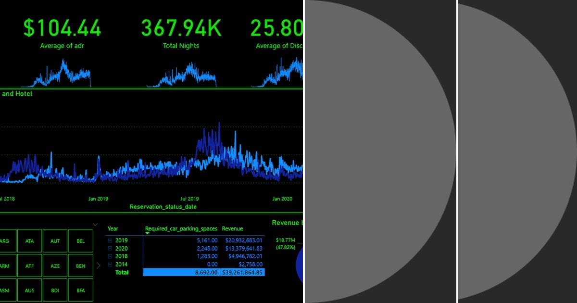
Task: Select the ATA country tile
Action: click(x=30, y=240)
